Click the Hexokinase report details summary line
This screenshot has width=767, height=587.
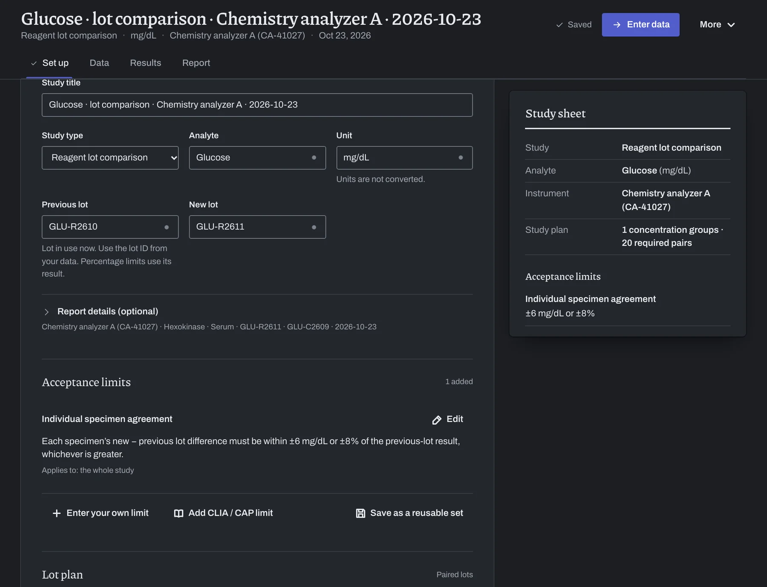click(x=209, y=327)
